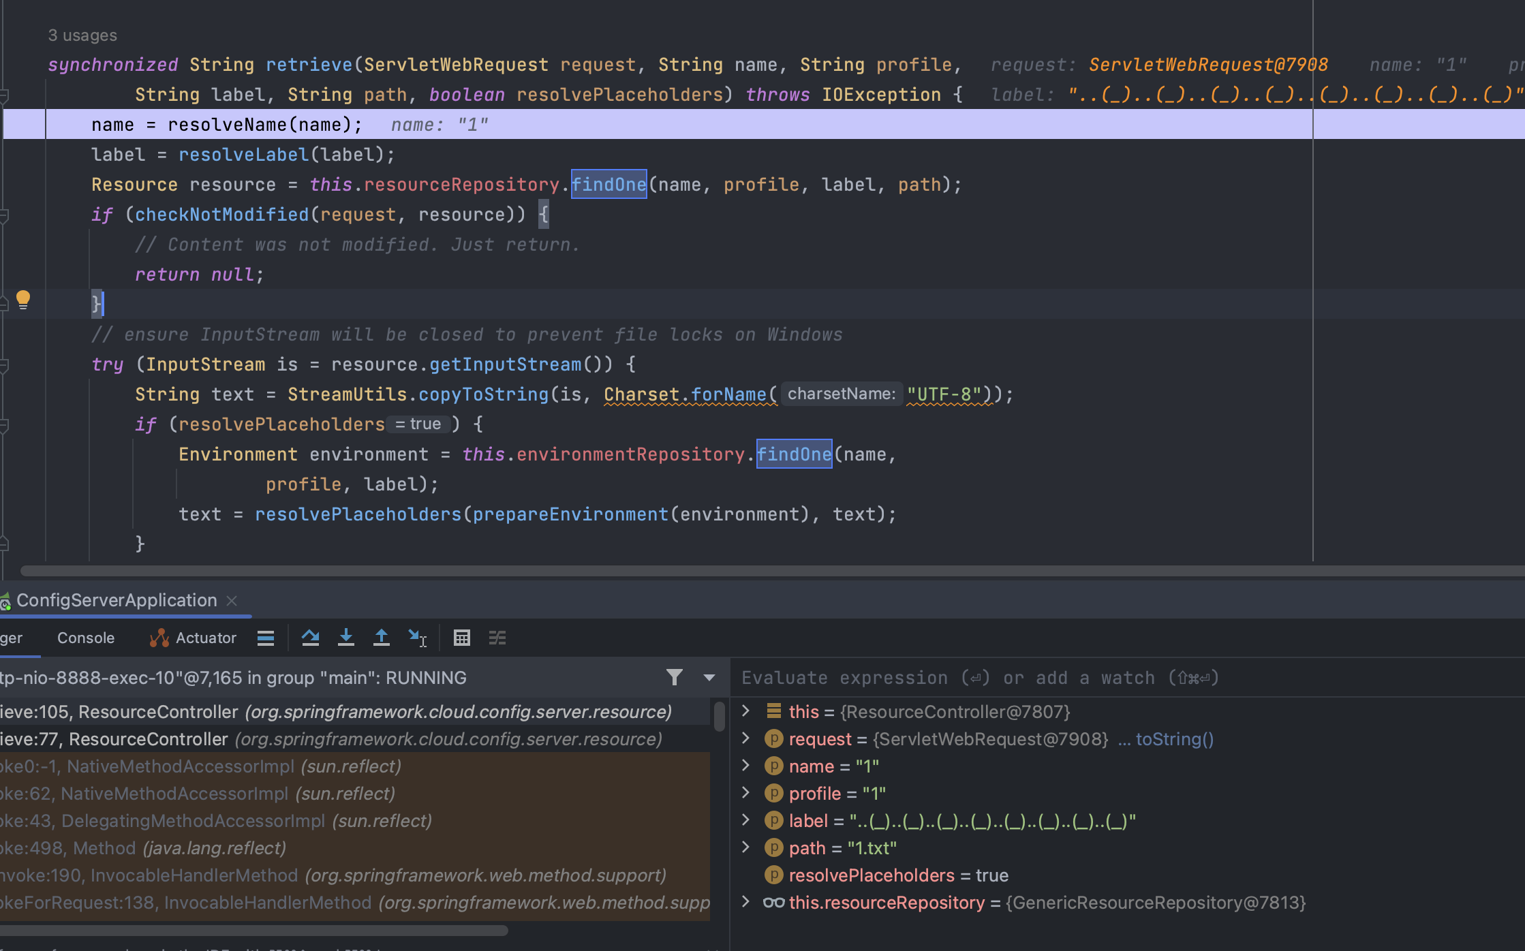The width and height of the screenshot is (1525, 951).
Task: Close the ConfigServerApplication debug tab
Action: pyautogui.click(x=232, y=600)
